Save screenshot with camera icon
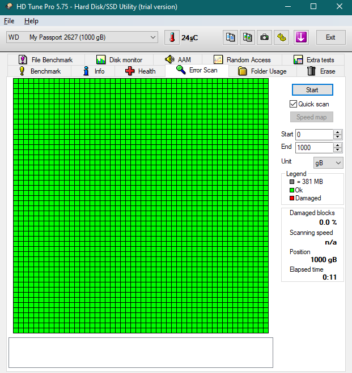The image size is (352, 373). (x=264, y=37)
